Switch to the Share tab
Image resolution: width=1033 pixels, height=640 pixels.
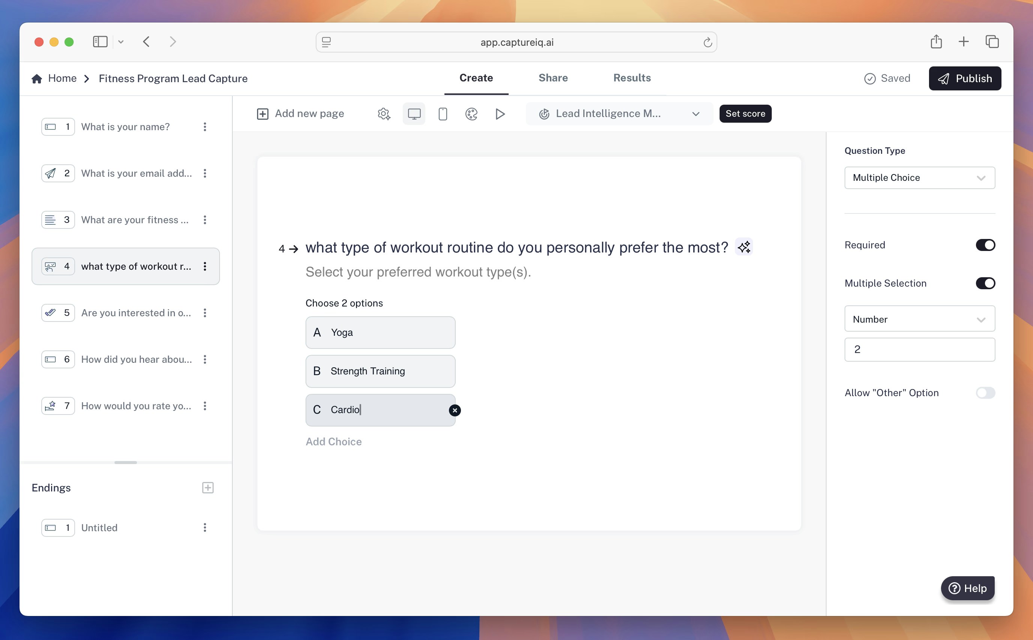(x=553, y=78)
